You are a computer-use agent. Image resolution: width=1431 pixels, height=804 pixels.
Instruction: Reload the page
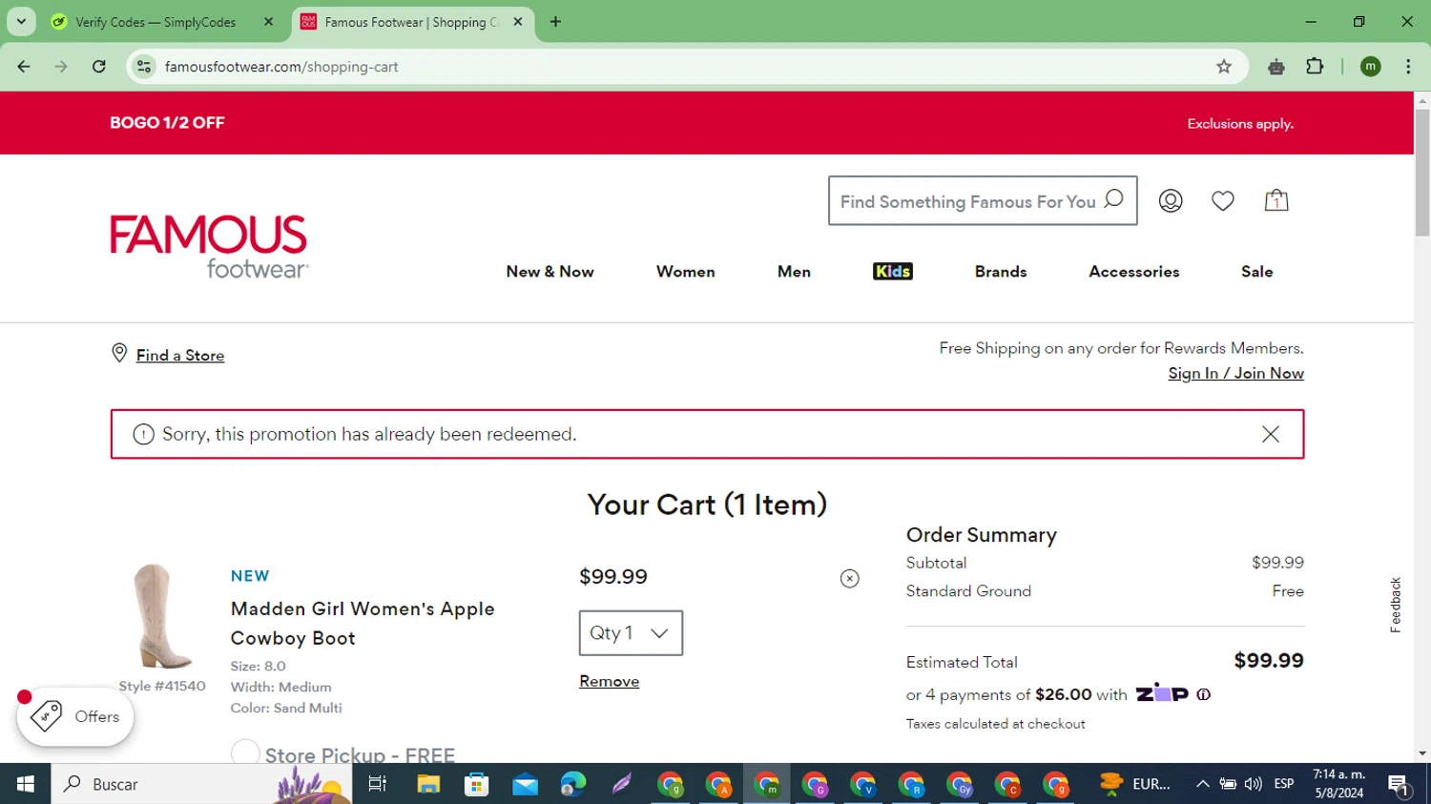[x=99, y=67]
